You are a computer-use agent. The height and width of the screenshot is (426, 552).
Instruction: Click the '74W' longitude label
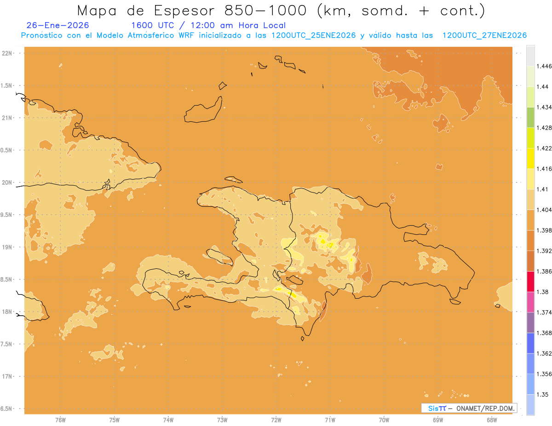click(x=168, y=420)
